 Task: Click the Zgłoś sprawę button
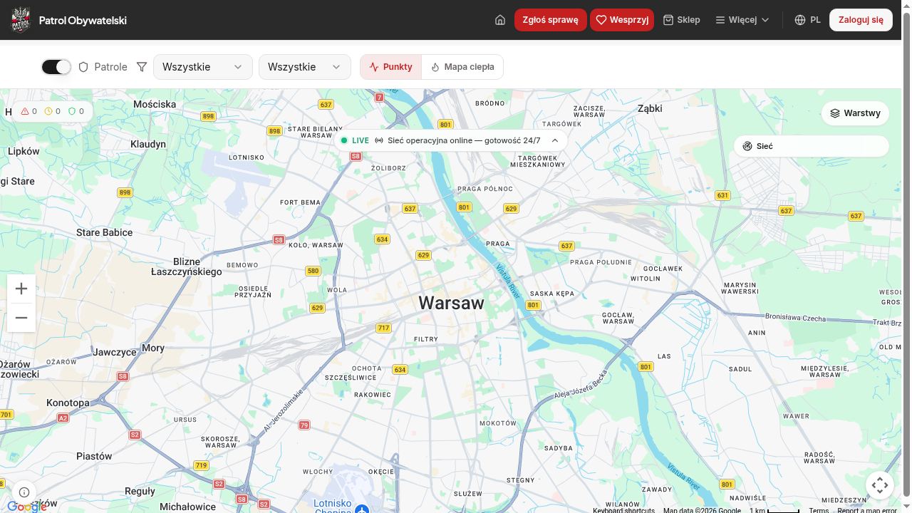click(550, 20)
